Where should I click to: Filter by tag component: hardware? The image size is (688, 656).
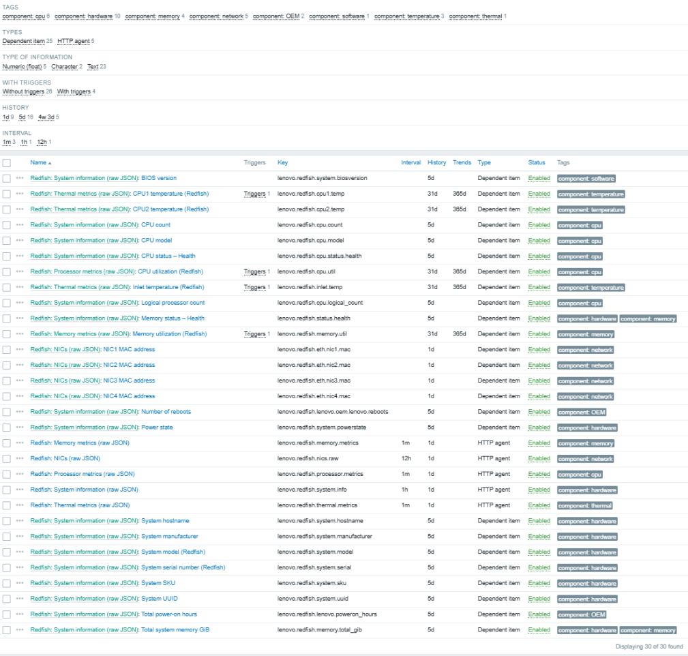[x=83, y=16]
